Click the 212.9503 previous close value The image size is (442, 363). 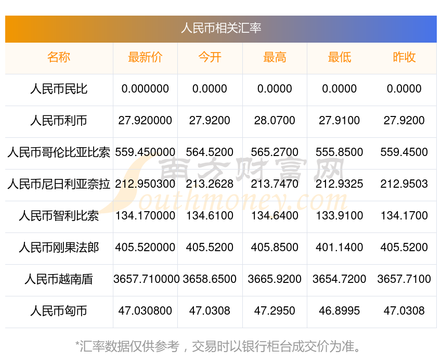[404, 184]
